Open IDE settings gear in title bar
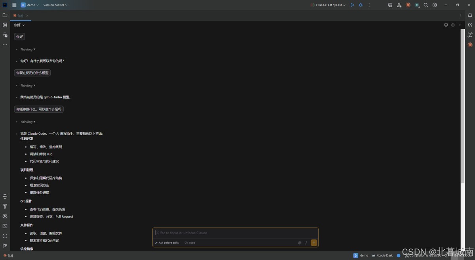 coord(435,5)
